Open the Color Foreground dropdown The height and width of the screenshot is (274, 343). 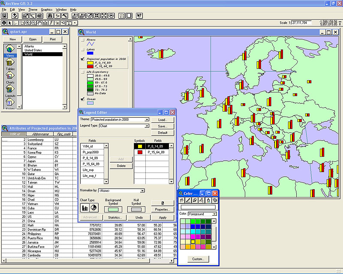(x=214, y=214)
